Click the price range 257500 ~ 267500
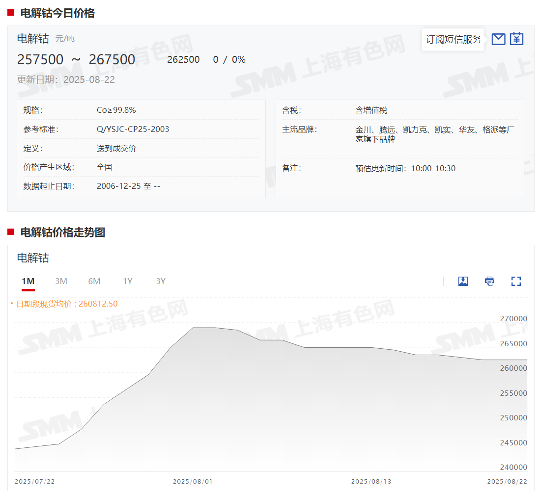Viewport: 539px width, 491px height. point(76,59)
